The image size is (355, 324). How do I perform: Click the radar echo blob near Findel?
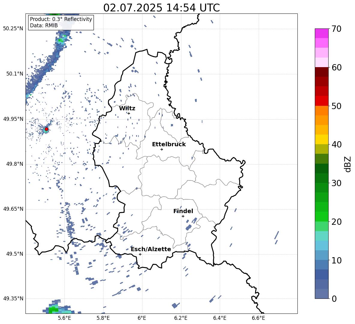pyautogui.click(x=189, y=227)
